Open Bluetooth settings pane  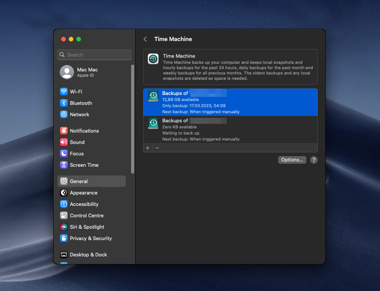click(92, 103)
